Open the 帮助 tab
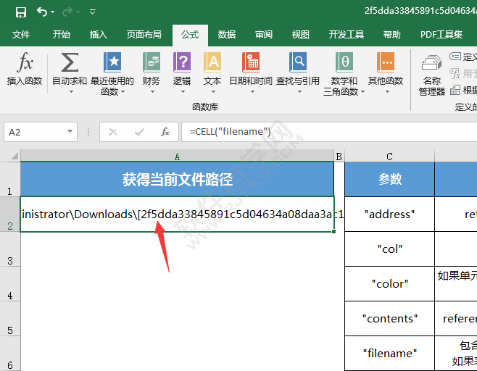Image resolution: width=477 pixels, height=371 pixels. [391, 35]
